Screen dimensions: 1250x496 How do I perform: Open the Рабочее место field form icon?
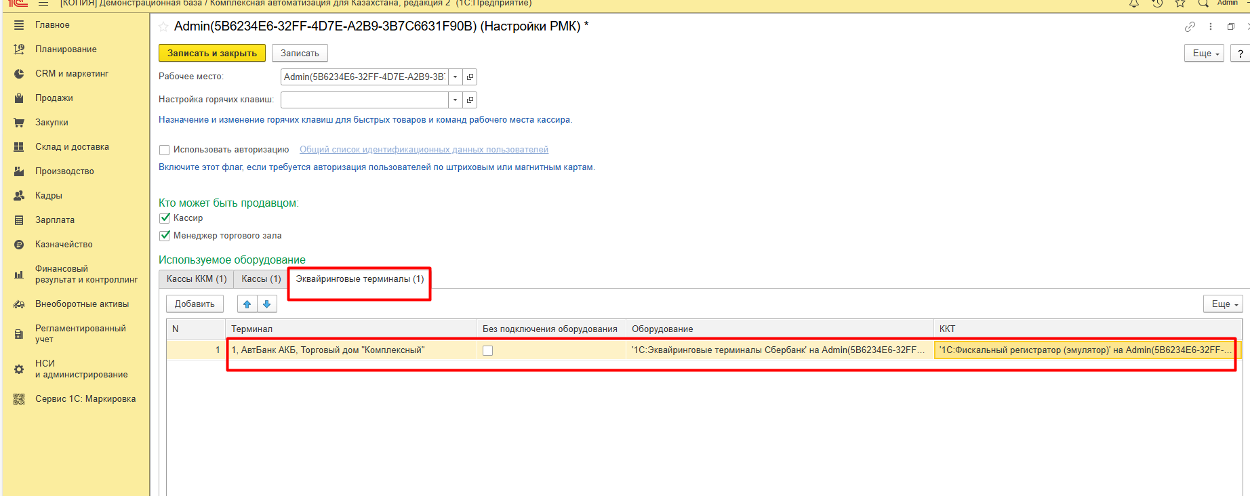tap(470, 77)
